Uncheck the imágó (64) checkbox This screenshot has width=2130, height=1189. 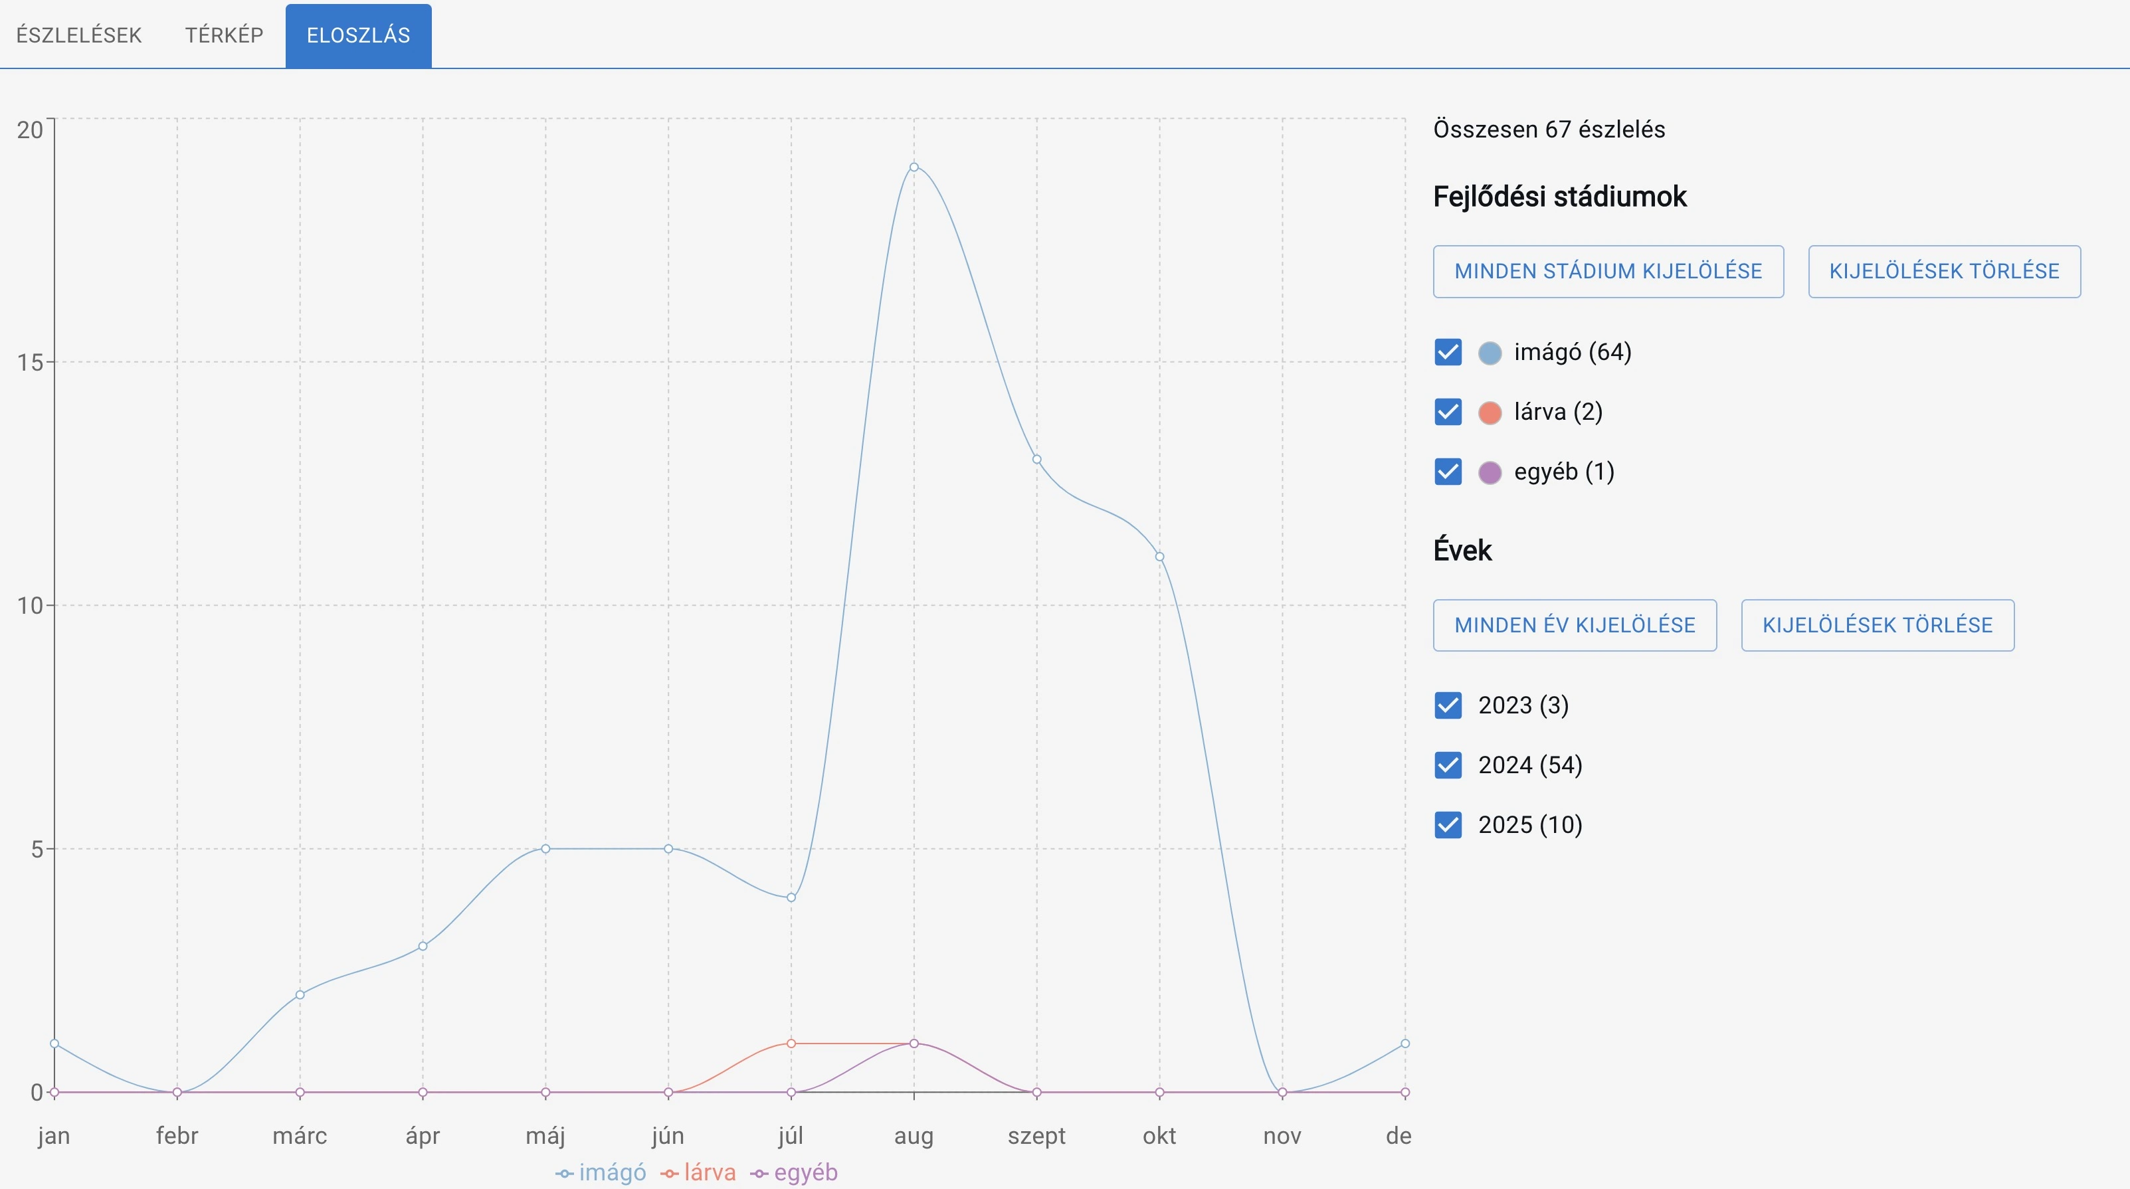pos(1448,352)
